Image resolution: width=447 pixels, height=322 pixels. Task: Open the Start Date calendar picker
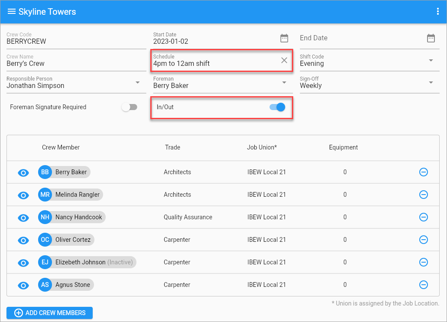click(x=284, y=38)
